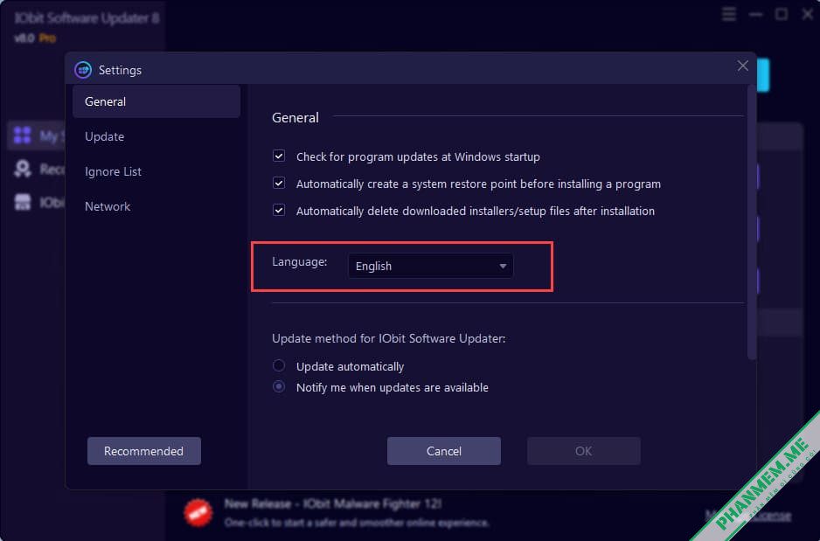Screen dimensions: 820x541
Task: Click the My Software grid icon in sidebar
Action: (22, 135)
